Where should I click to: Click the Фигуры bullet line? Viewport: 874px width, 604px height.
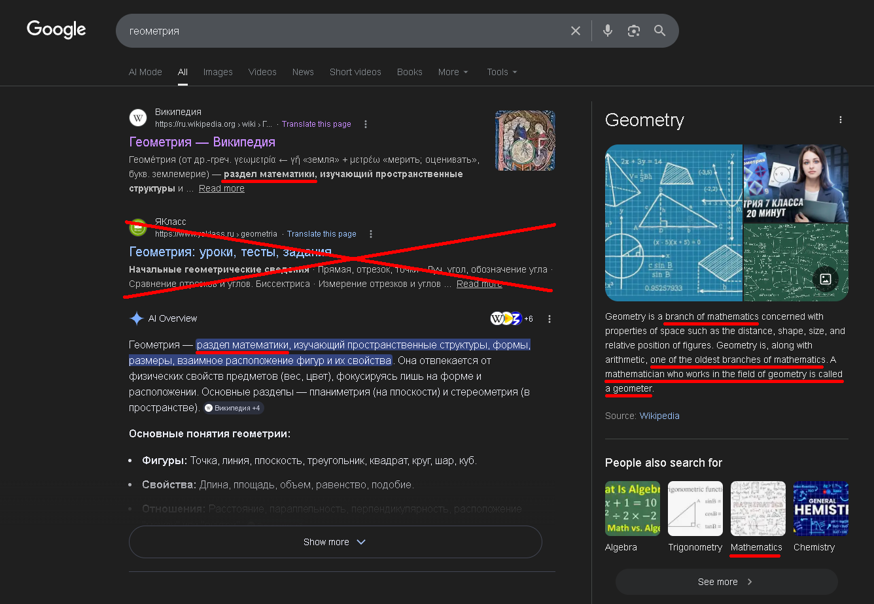[x=309, y=460]
